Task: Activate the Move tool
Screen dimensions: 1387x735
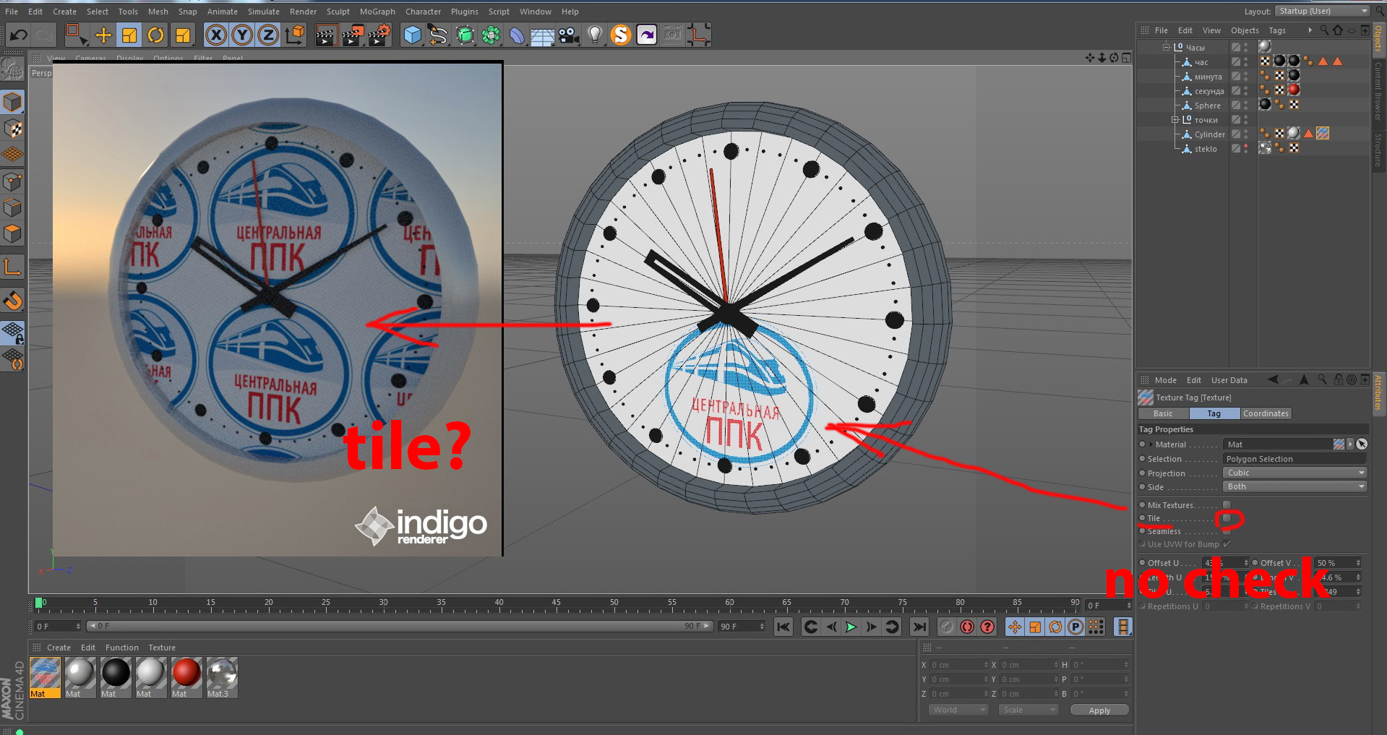Action: pyautogui.click(x=103, y=35)
